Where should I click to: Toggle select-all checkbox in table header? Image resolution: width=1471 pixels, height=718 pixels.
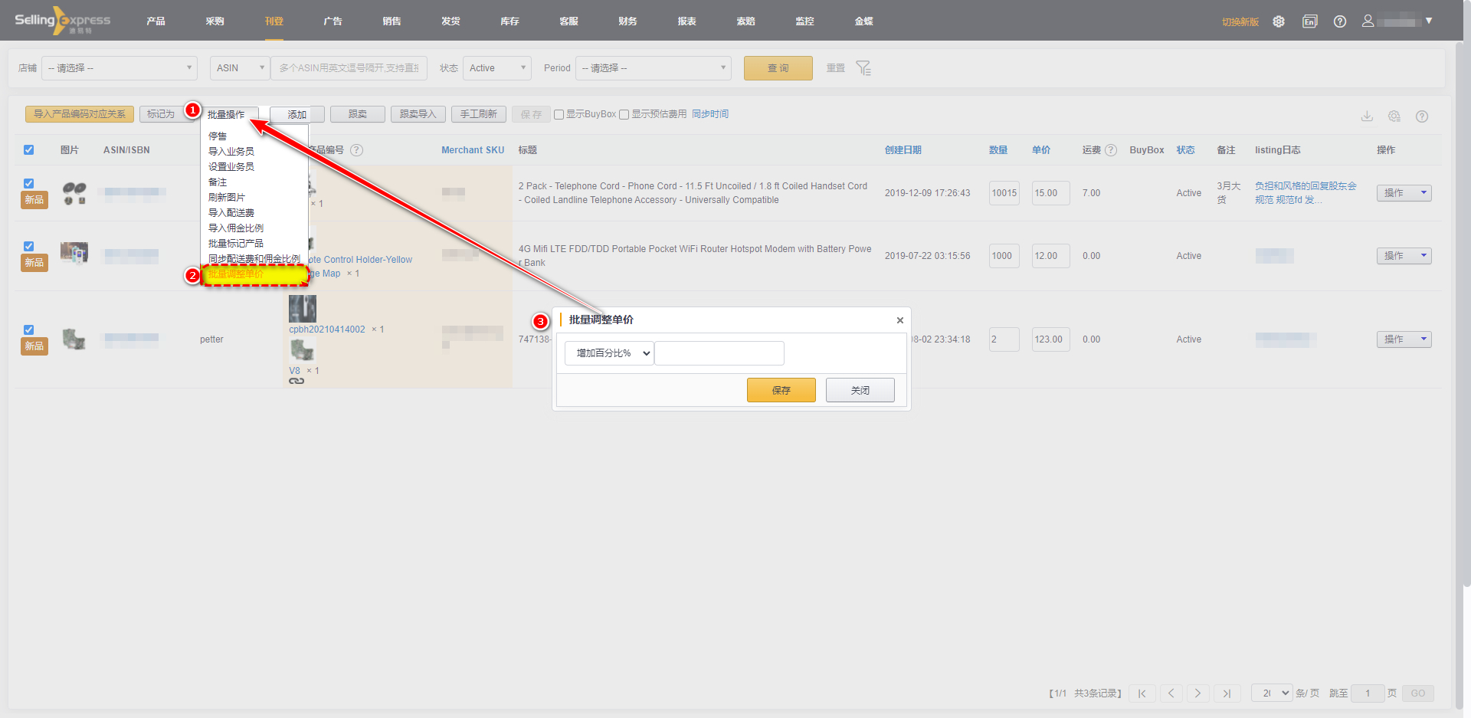(28, 150)
